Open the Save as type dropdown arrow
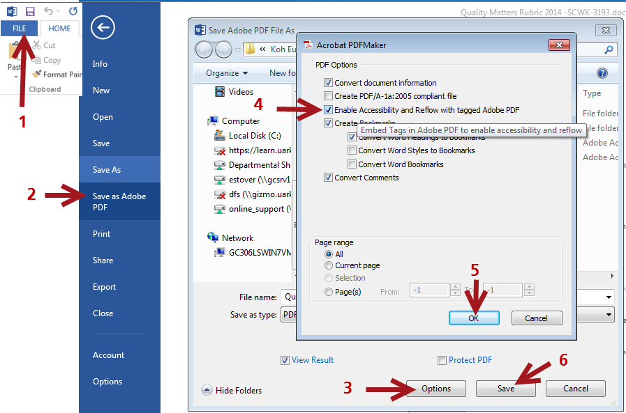626x413 pixels. point(609,315)
